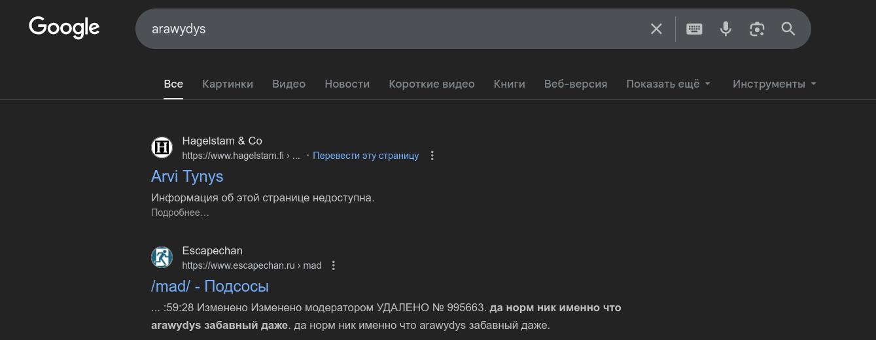Screen dimensions: 876x340
Task: Expand the Инструменты dropdown
Action: [x=775, y=84]
